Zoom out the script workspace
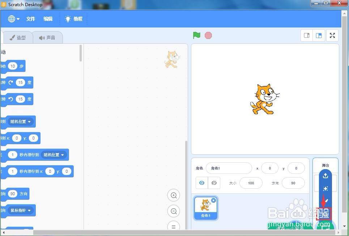The height and width of the screenshot is (236, 349). pyautogui.click(x=174, y=211)
